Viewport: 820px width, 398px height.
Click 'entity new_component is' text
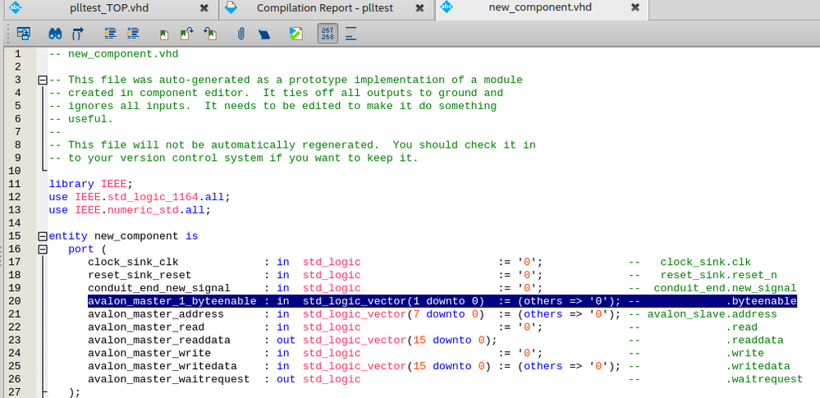(x=123, y=236)
